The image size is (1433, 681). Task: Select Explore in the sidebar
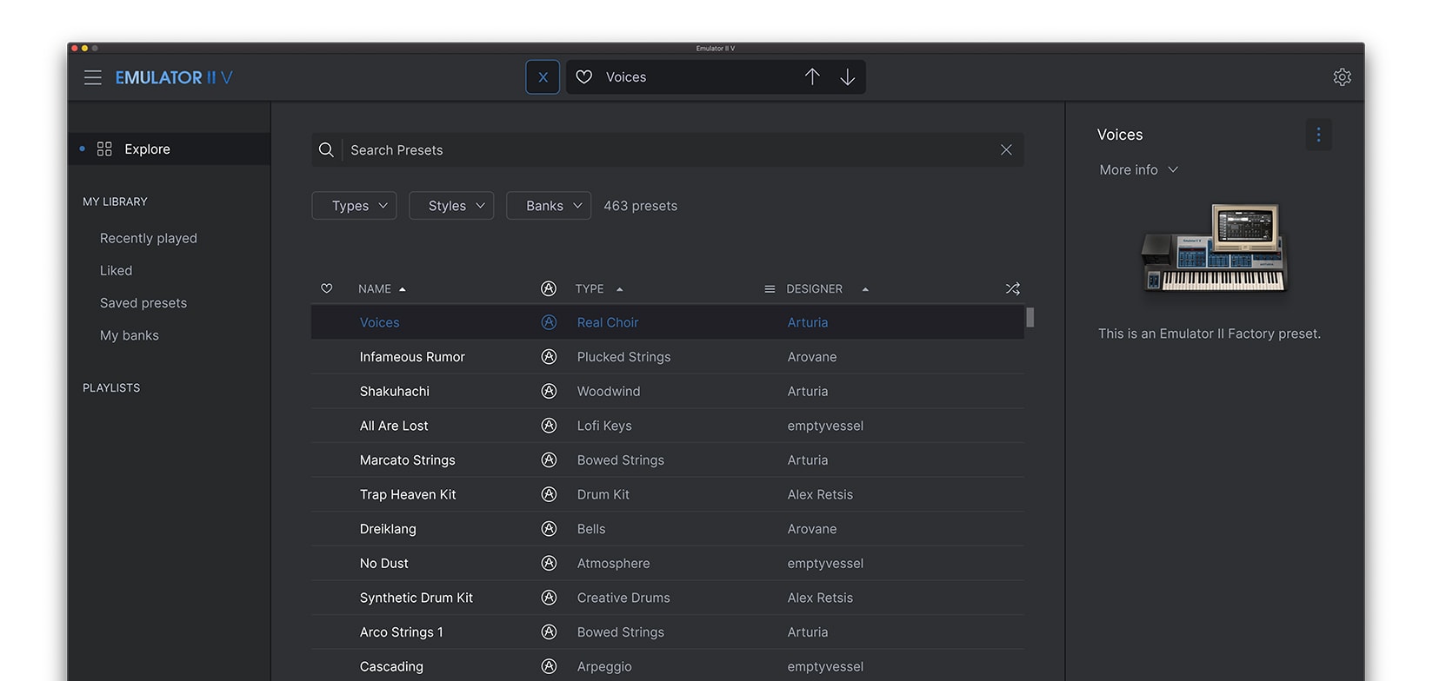[147, 149]
